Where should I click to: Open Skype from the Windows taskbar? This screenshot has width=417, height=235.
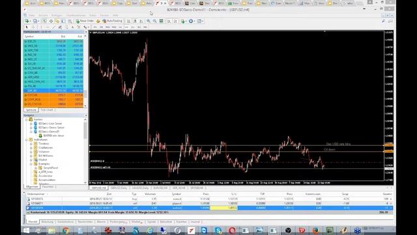coord(218,230)
